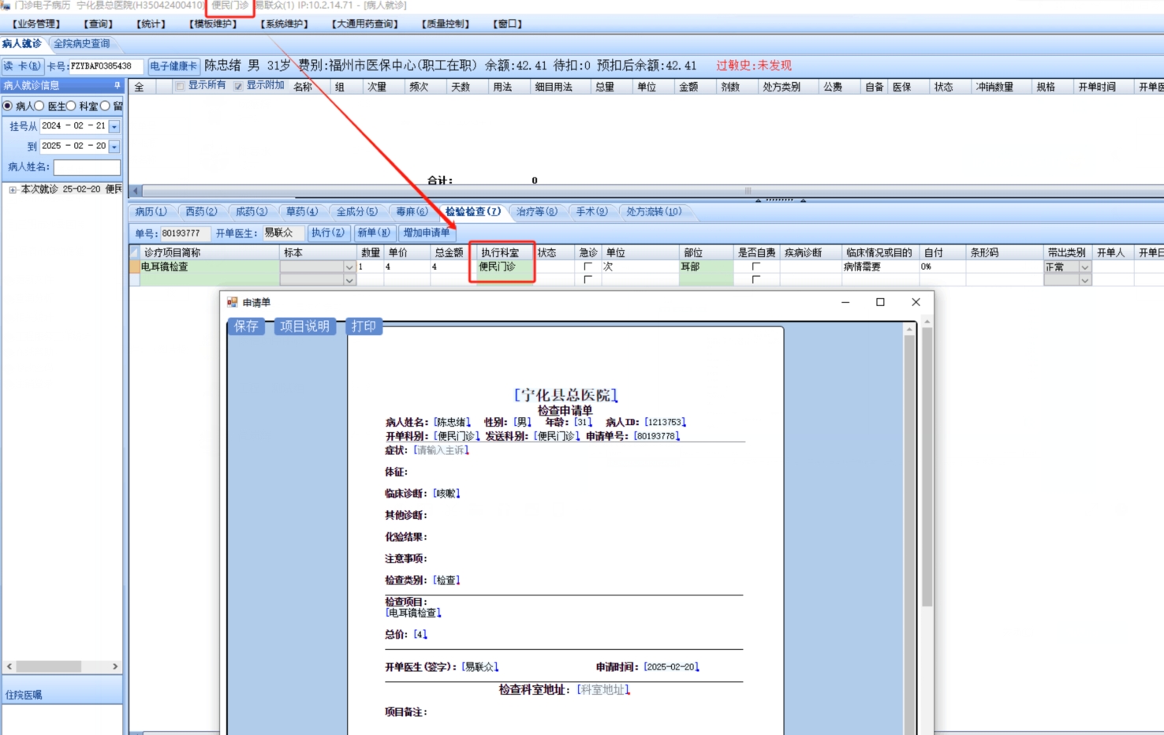Open 标本 dropdown for 电耳镜检查 row

[349, 267]
